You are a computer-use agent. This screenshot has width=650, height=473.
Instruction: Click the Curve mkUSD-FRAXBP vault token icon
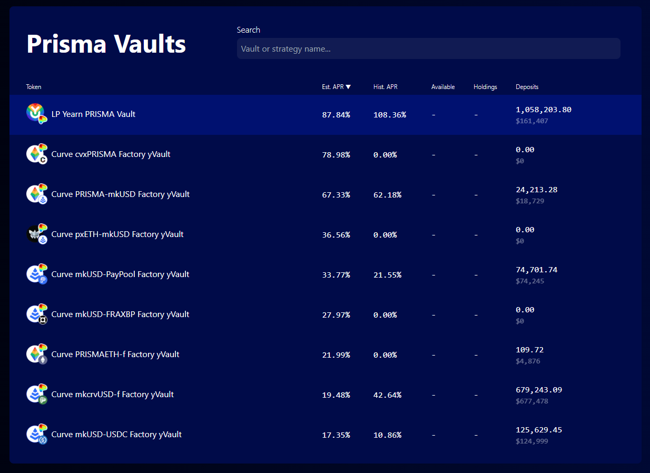click(36, 314)
